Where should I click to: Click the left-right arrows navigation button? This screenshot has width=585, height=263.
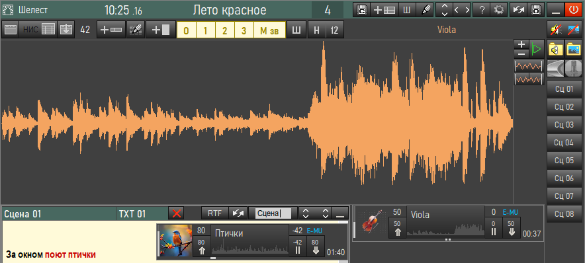click(462, 10)
